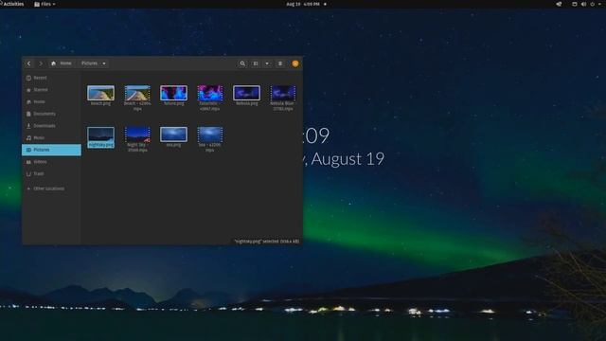This screenshot has width=606, height=341.
Task: Go back with the left arrow button
Action: [x=29, y=63]
